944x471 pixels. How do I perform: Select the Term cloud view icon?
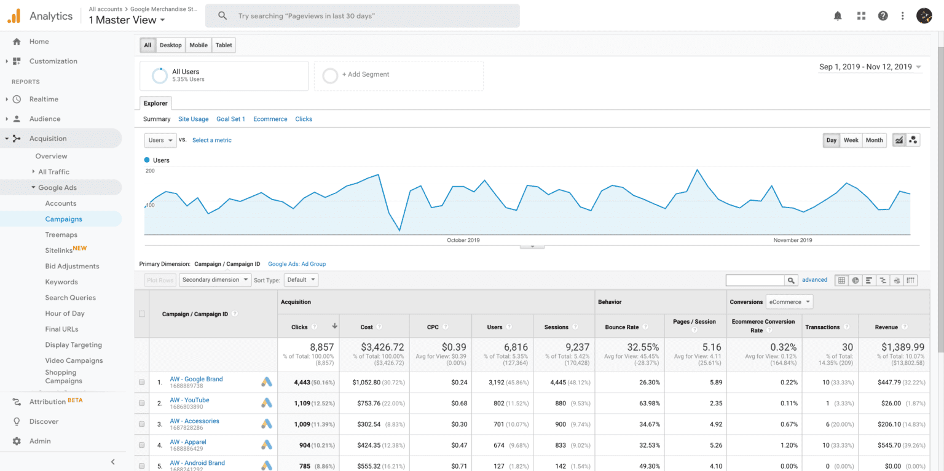click(x=897, y=280)
